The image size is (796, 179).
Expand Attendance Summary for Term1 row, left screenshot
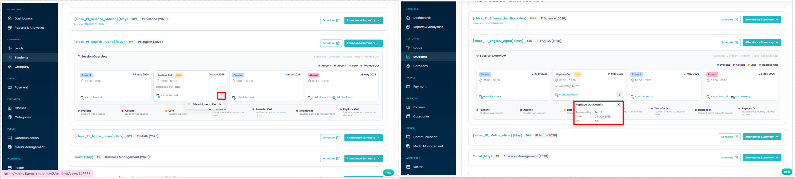click(x=363, y=159)
